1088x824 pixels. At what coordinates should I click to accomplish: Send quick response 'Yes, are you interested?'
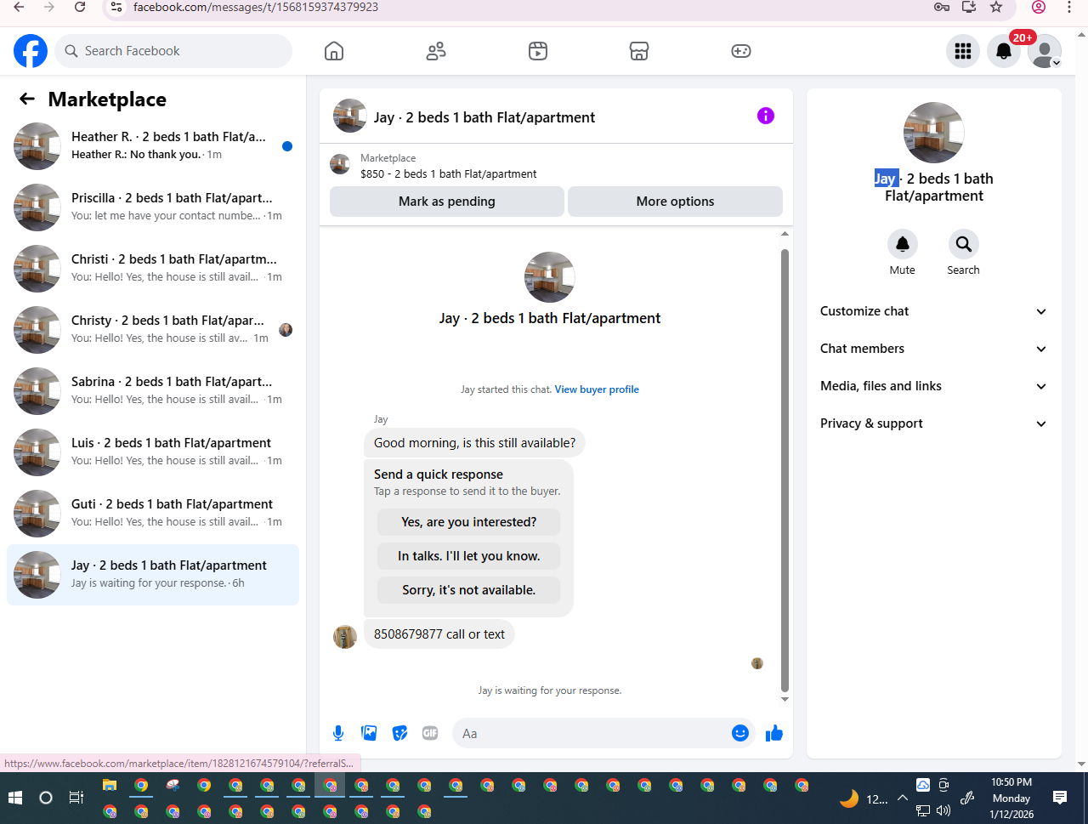pos(469,522)
